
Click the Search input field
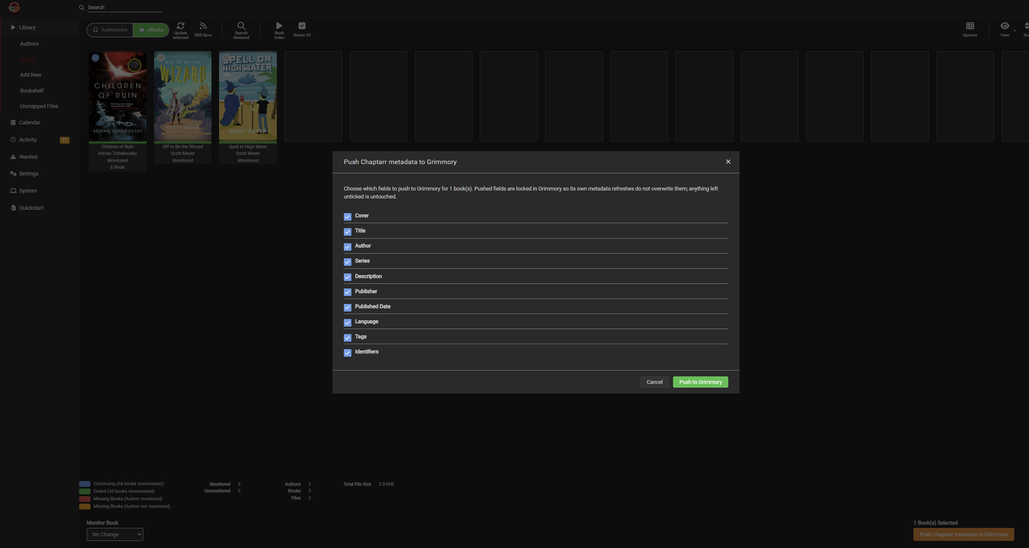pyautogui.click(x=125, y=8)
